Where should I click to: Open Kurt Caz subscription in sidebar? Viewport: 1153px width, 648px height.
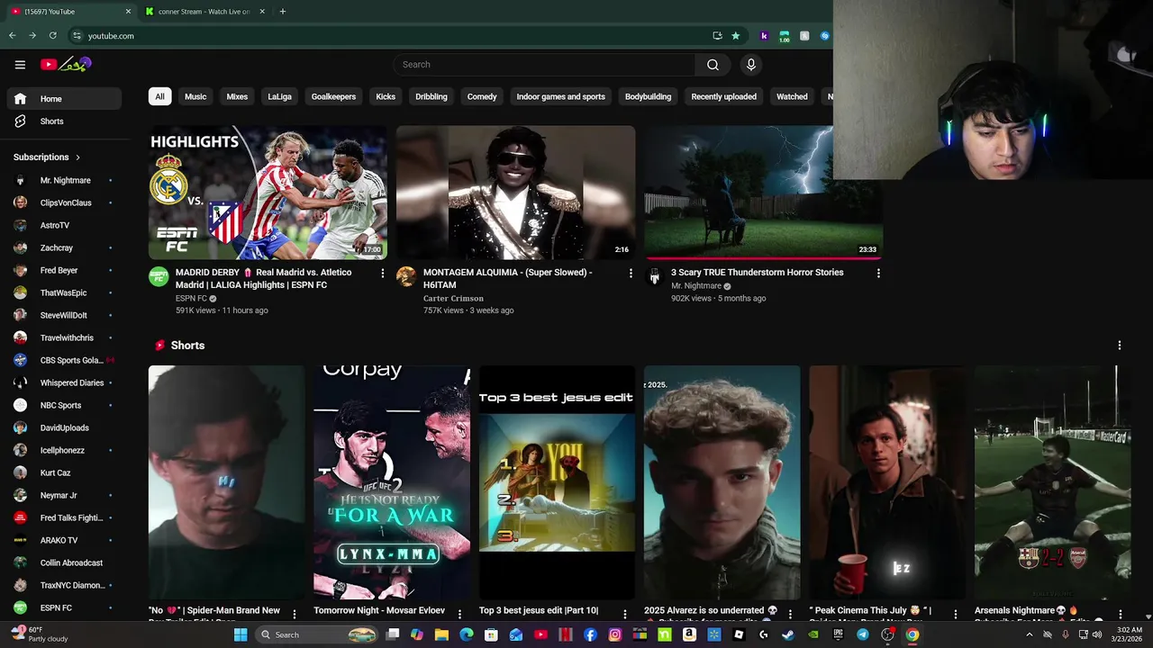pos(63,472)
